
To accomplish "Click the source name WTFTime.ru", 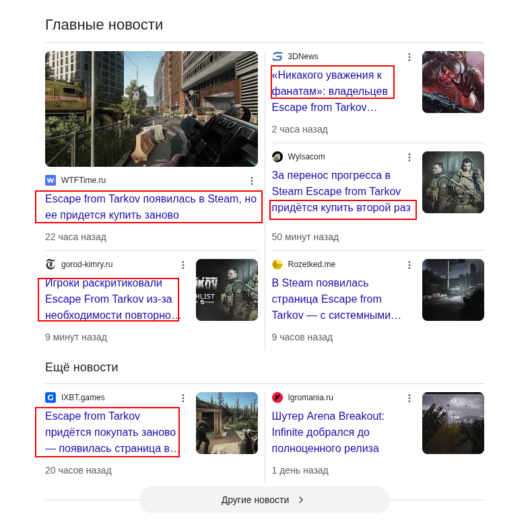I will point(84,180).
